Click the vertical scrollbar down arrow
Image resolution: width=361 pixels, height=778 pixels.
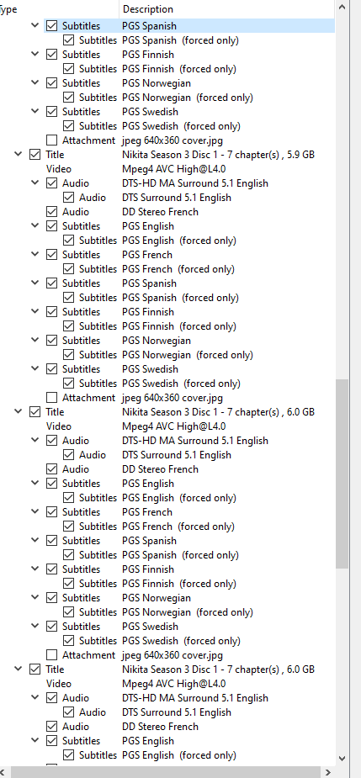coord(342,758)
